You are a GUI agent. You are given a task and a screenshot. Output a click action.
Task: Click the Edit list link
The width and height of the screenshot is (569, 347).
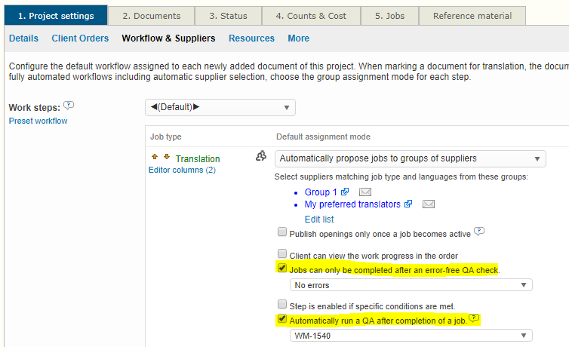pos(318,220)
